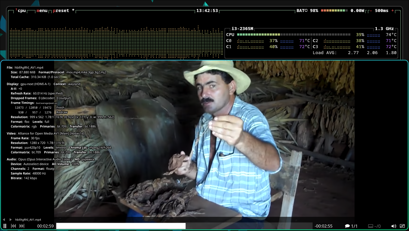Increase btop update interval with plus
This screenshot has height=231, width=409.
pos(392,11)
